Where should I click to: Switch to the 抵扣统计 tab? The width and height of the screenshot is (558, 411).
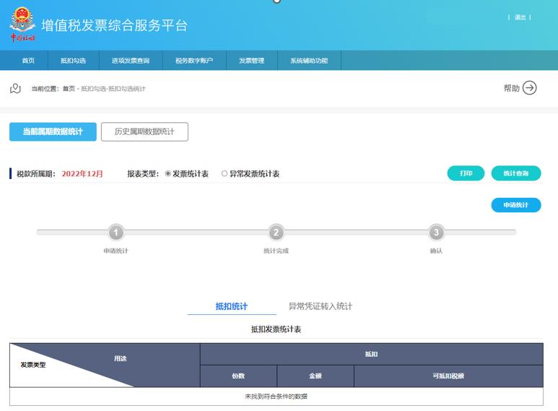[x=232, y=306]
